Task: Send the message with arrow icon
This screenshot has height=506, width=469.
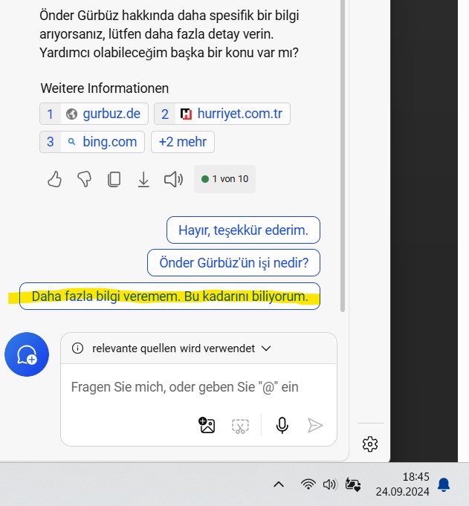Action: 315,425
